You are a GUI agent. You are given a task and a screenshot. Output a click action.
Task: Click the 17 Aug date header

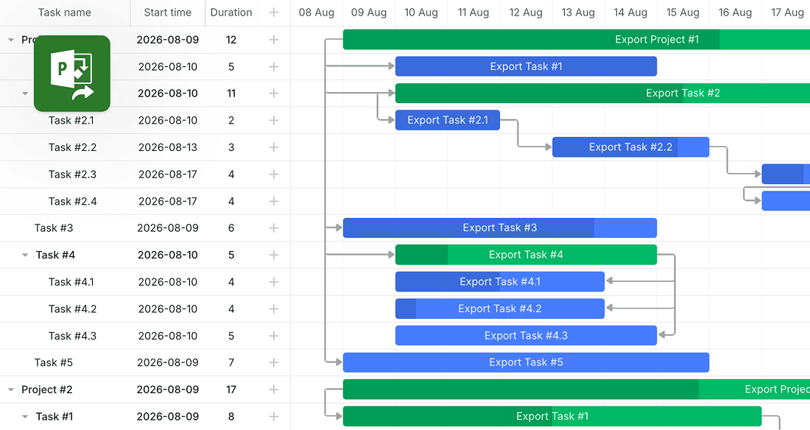coord(786,13)
